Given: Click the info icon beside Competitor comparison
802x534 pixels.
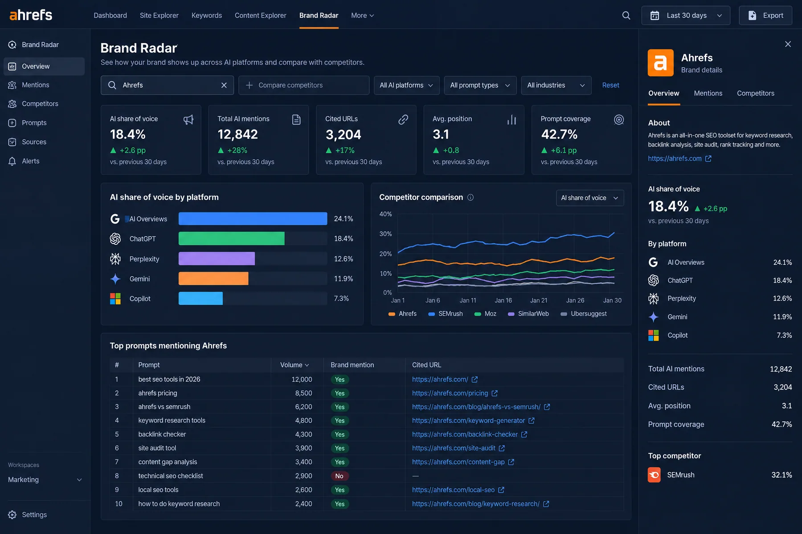Looking at the screenshot, I should coord(471,197).
